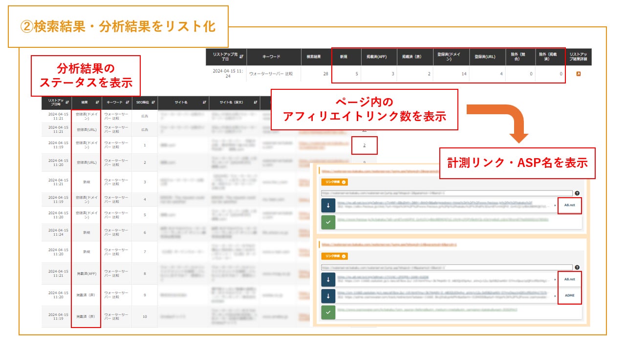Click the first 広告 cell in the SEO順位 column
The width and height of the screenshot is (625, 350).
pyautogui.click(x=145, y=116)
